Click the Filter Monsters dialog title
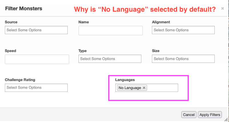The width and height of the screenshot is (229, 122). tap(24, 9)
